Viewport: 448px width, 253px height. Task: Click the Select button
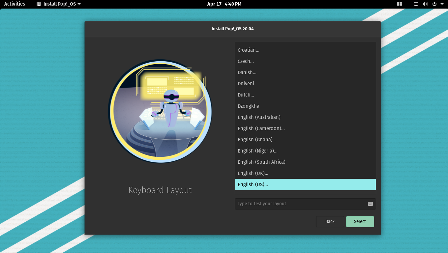click(x=360, y=221)
